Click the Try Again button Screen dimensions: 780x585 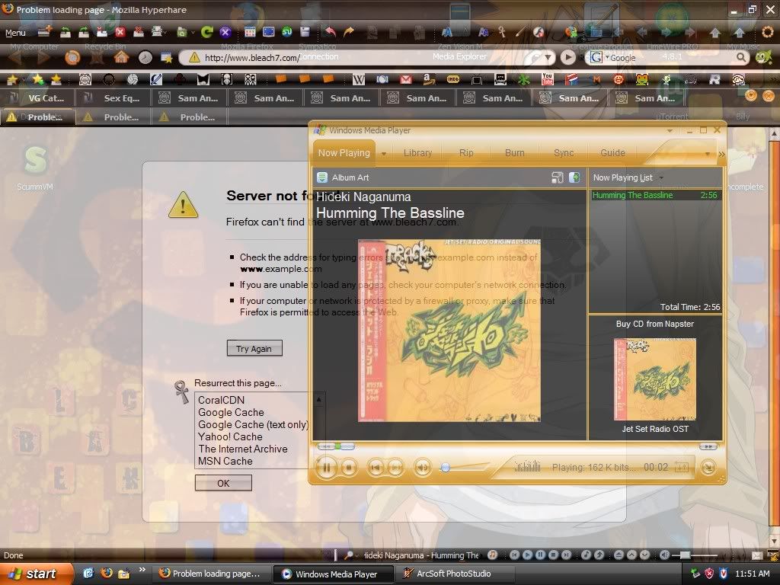pyautogui.click(x=254, y=348)
